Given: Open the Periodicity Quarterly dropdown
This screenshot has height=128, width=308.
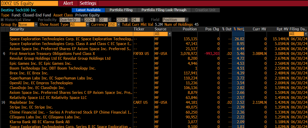Looking at the screenshot, I should (x=72, y=20).
